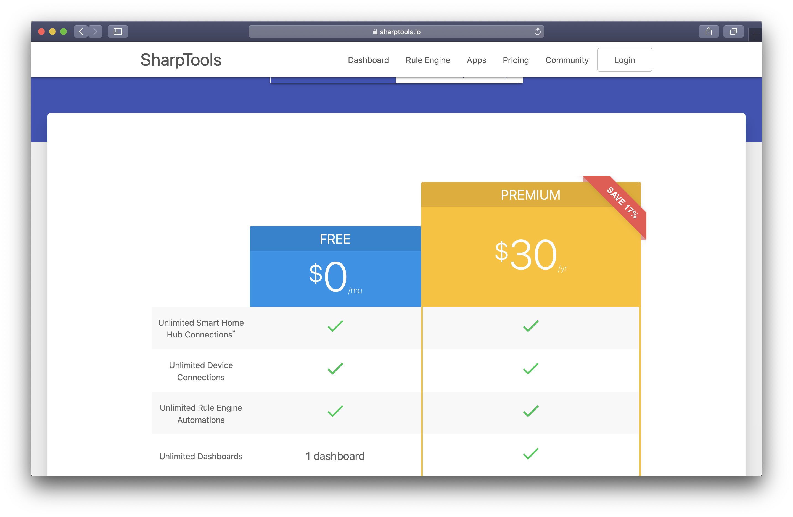The width and height of the screenshot is (793, 517).
Task: Show all tabs overview icon
Action: tap(733, 31)
